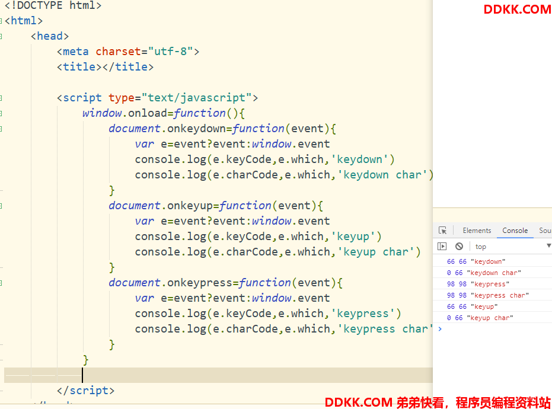Click the <!DOCTYPE html> line

53,5
